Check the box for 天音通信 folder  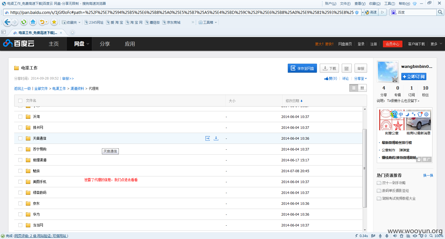tap(20, 138)
